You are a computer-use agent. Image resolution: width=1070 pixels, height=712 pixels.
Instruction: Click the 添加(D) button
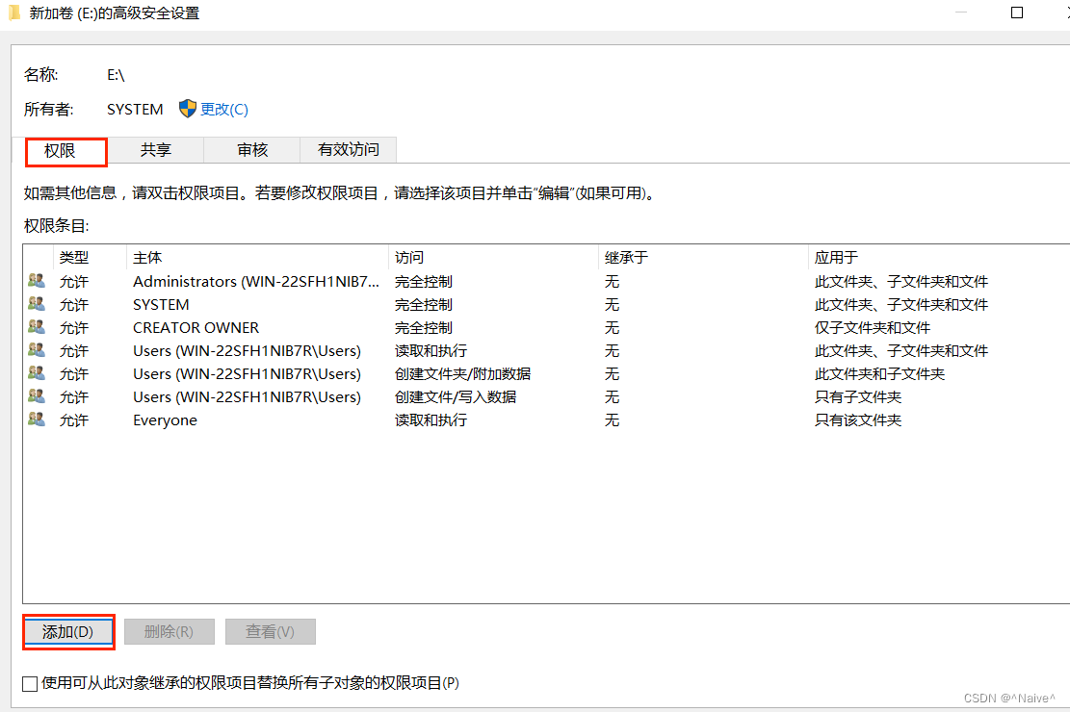[x=68, y=631]
